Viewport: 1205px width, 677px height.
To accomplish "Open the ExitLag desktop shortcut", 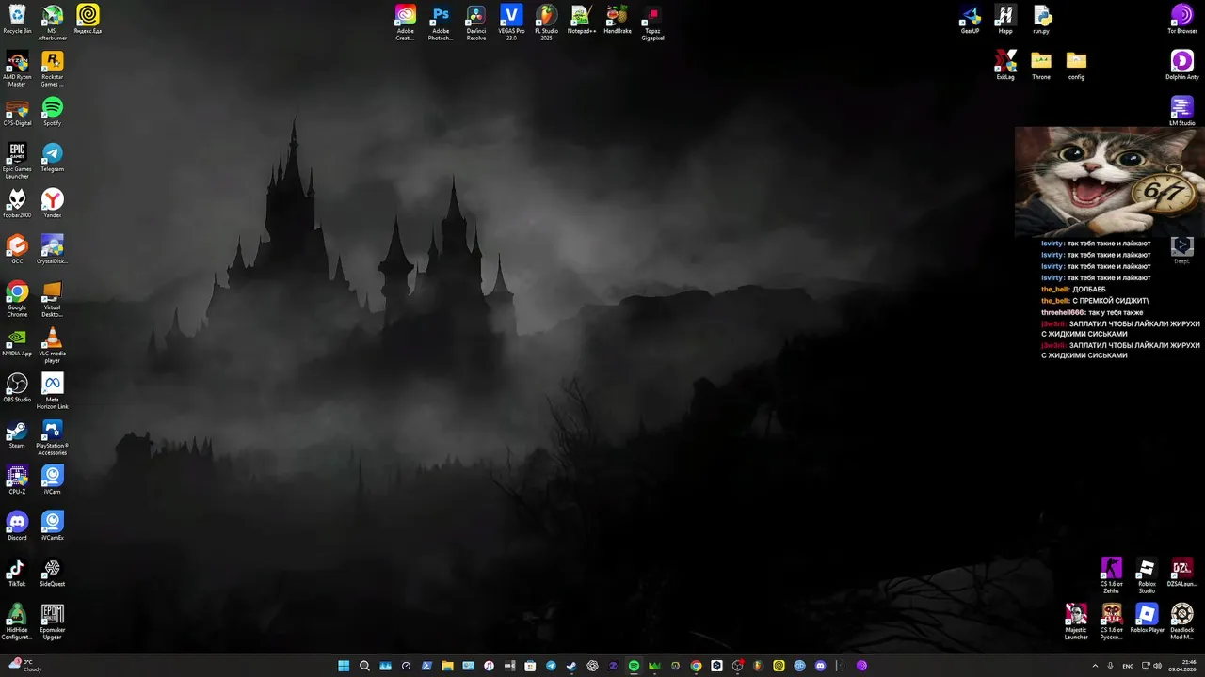I will tap(1005, 66).
